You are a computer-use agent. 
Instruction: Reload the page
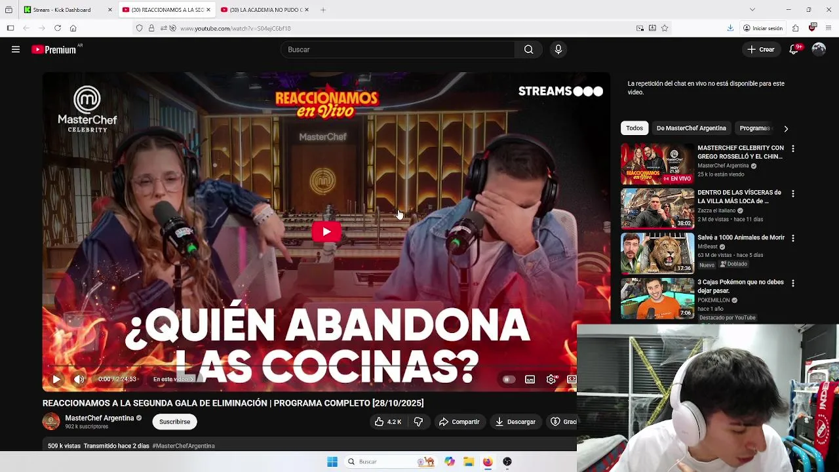tap(58, 28)
